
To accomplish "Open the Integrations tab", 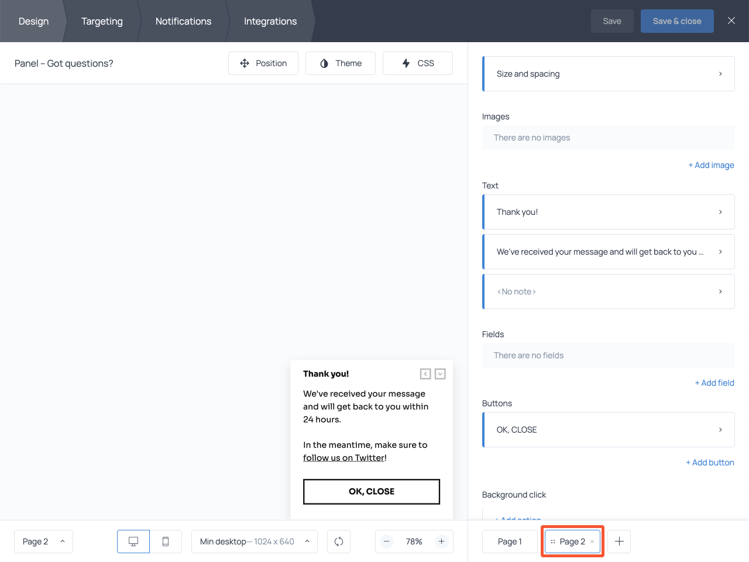I will point(270,21).
